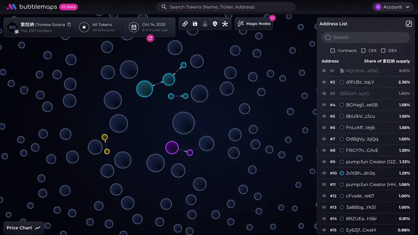418x235 pixels.
Task: Click the upper yellow cluster bubble
Action: pyautogui.click(x=104, y=137)
